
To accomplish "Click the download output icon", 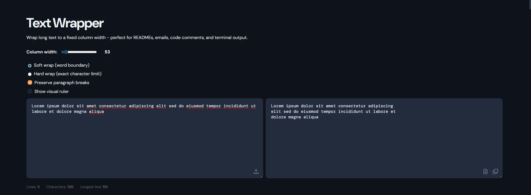I will point(485,171).
